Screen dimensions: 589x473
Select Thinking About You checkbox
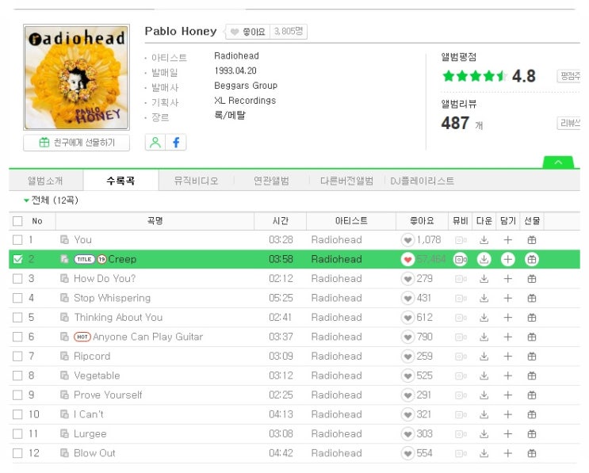[17, 318]
